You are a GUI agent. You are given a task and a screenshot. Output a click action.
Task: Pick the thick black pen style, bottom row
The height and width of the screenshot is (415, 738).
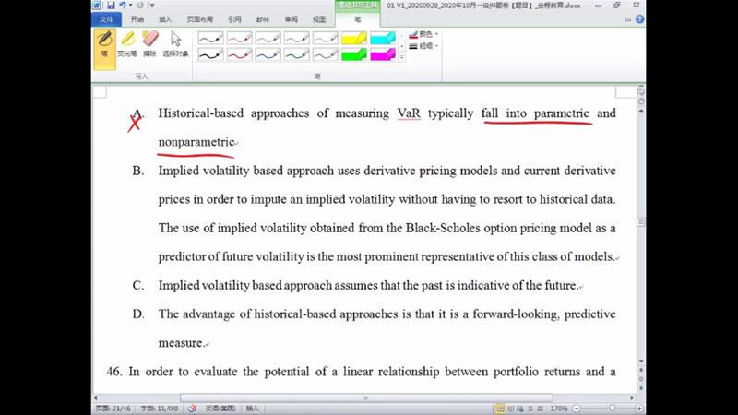[210, 54]
